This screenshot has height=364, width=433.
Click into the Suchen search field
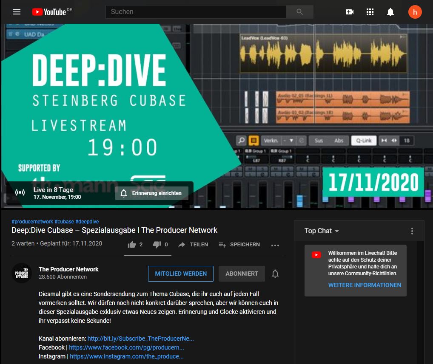pyautogui.click(x=196, y=12)
